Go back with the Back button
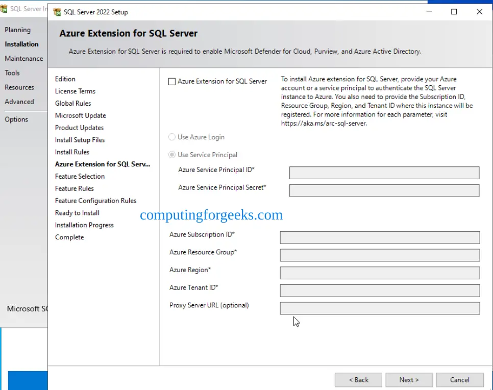Viewport: 493px width, 390px height. [x=358, y=380]
